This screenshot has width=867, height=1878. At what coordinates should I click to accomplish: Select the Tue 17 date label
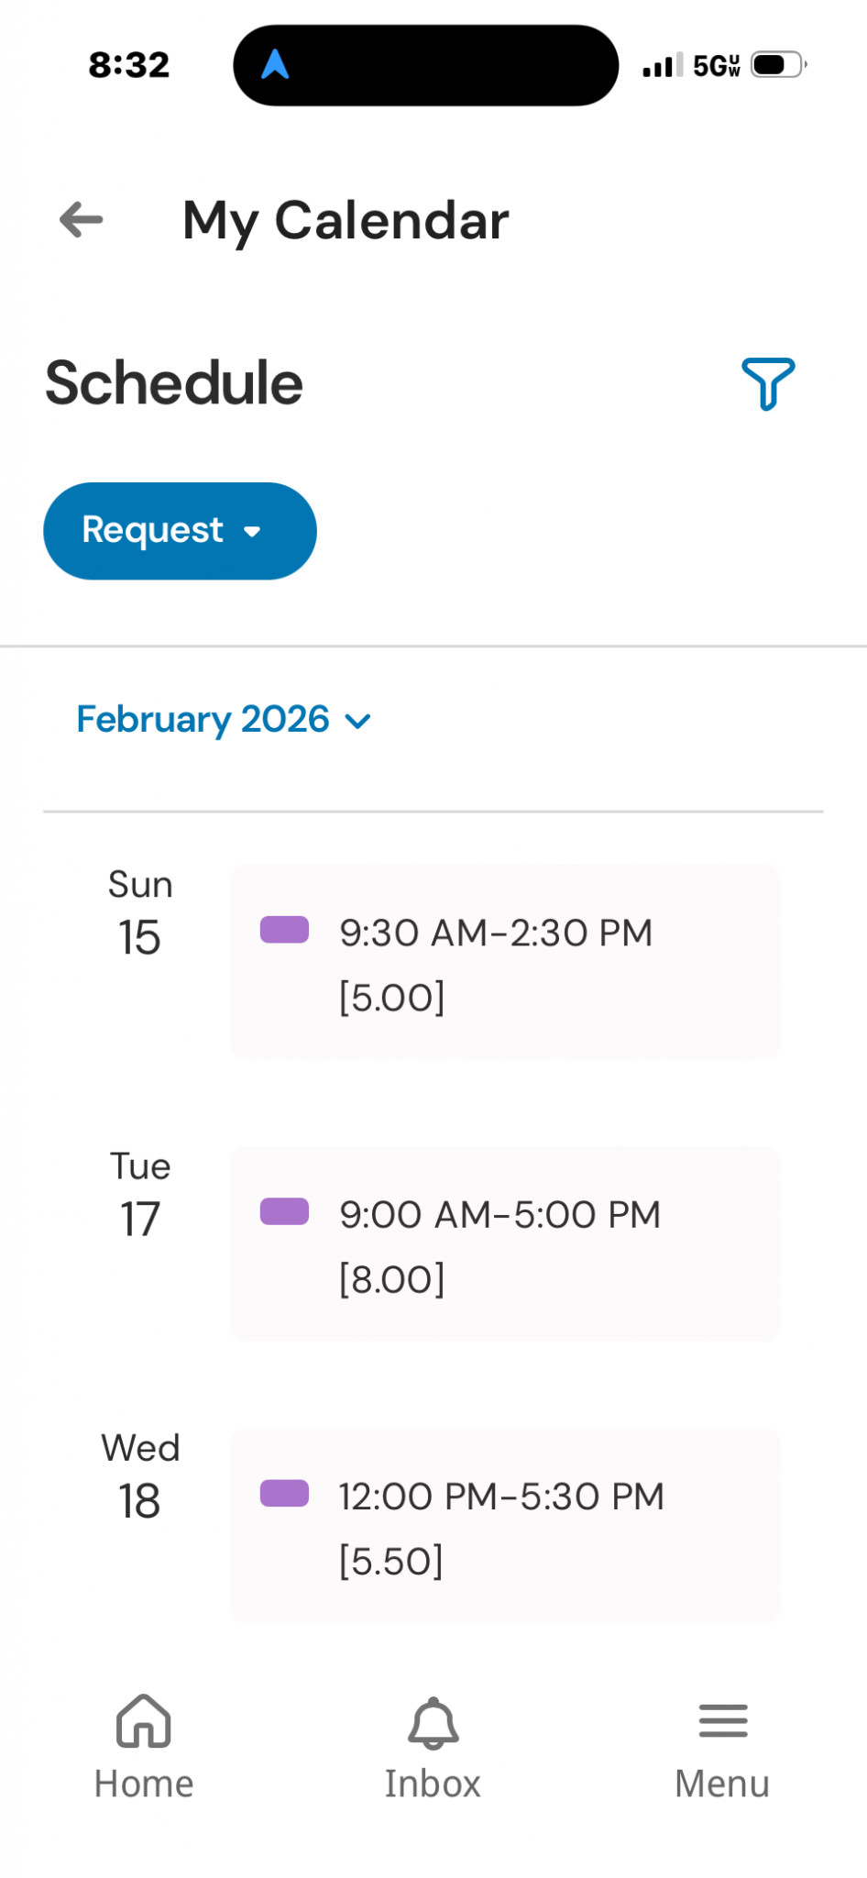(x=140, y=1195)
